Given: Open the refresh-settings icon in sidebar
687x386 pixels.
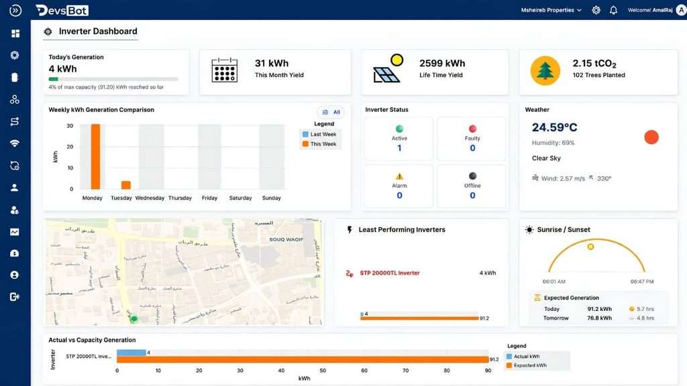Looking at the screenshot, I should (x=15, y=166).
